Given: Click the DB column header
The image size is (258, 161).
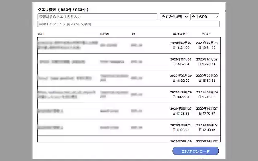Looking at the screenshot, I should (133, 34).
